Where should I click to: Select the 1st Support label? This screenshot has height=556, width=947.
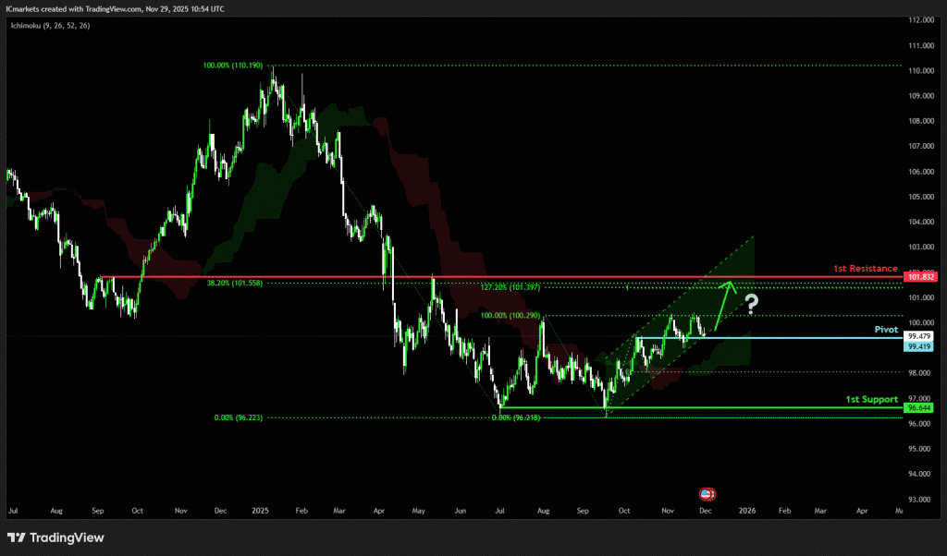click(x=872, y=399)
